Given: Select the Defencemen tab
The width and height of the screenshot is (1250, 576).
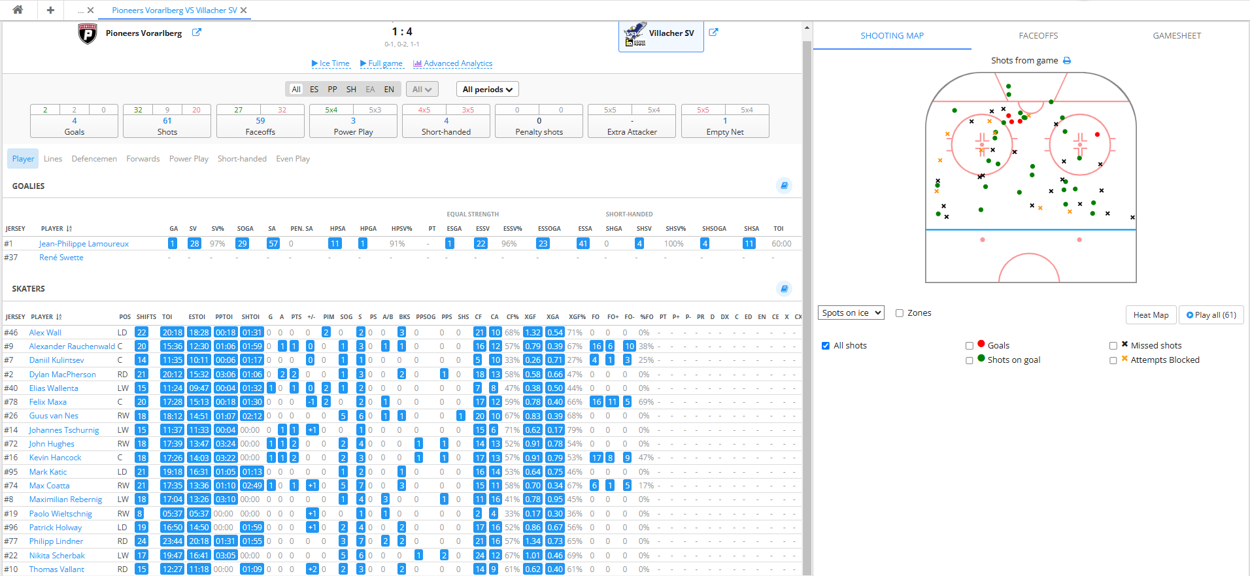Looking at the screenshot, I should coord(94,159).
